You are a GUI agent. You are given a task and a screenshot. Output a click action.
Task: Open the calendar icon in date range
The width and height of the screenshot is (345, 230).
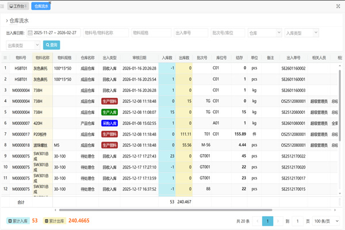coord(30,33)
